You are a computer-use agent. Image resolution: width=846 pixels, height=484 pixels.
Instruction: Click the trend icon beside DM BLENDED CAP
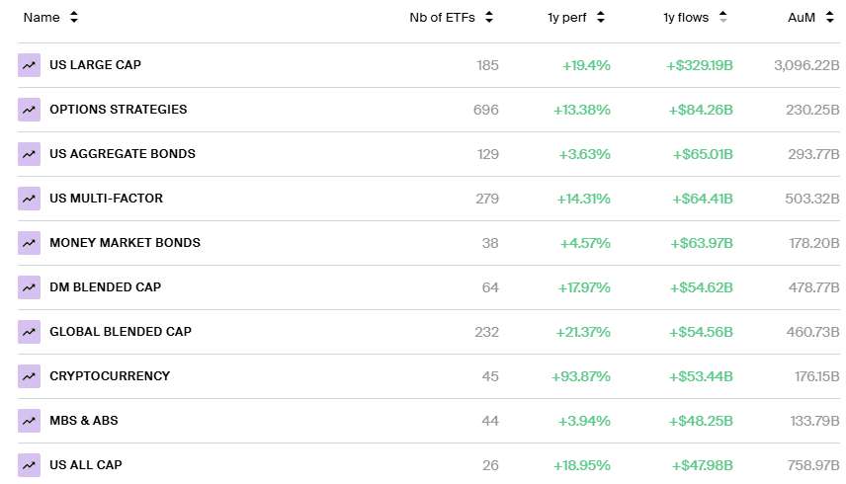point(29,287)
